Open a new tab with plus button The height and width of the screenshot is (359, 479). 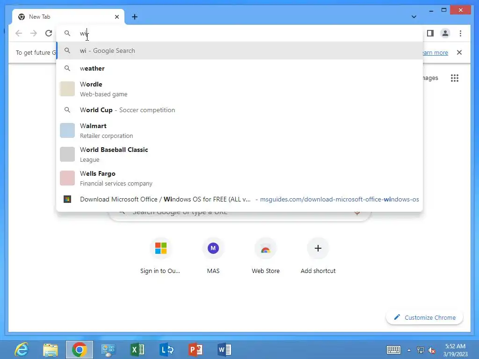click(x=135, y=17)
